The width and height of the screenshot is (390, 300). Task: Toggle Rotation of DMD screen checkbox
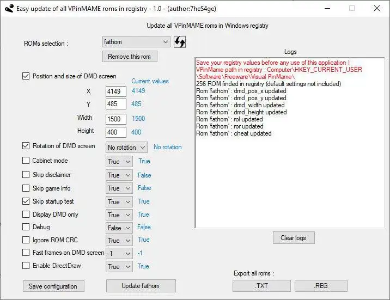(26, 146)
